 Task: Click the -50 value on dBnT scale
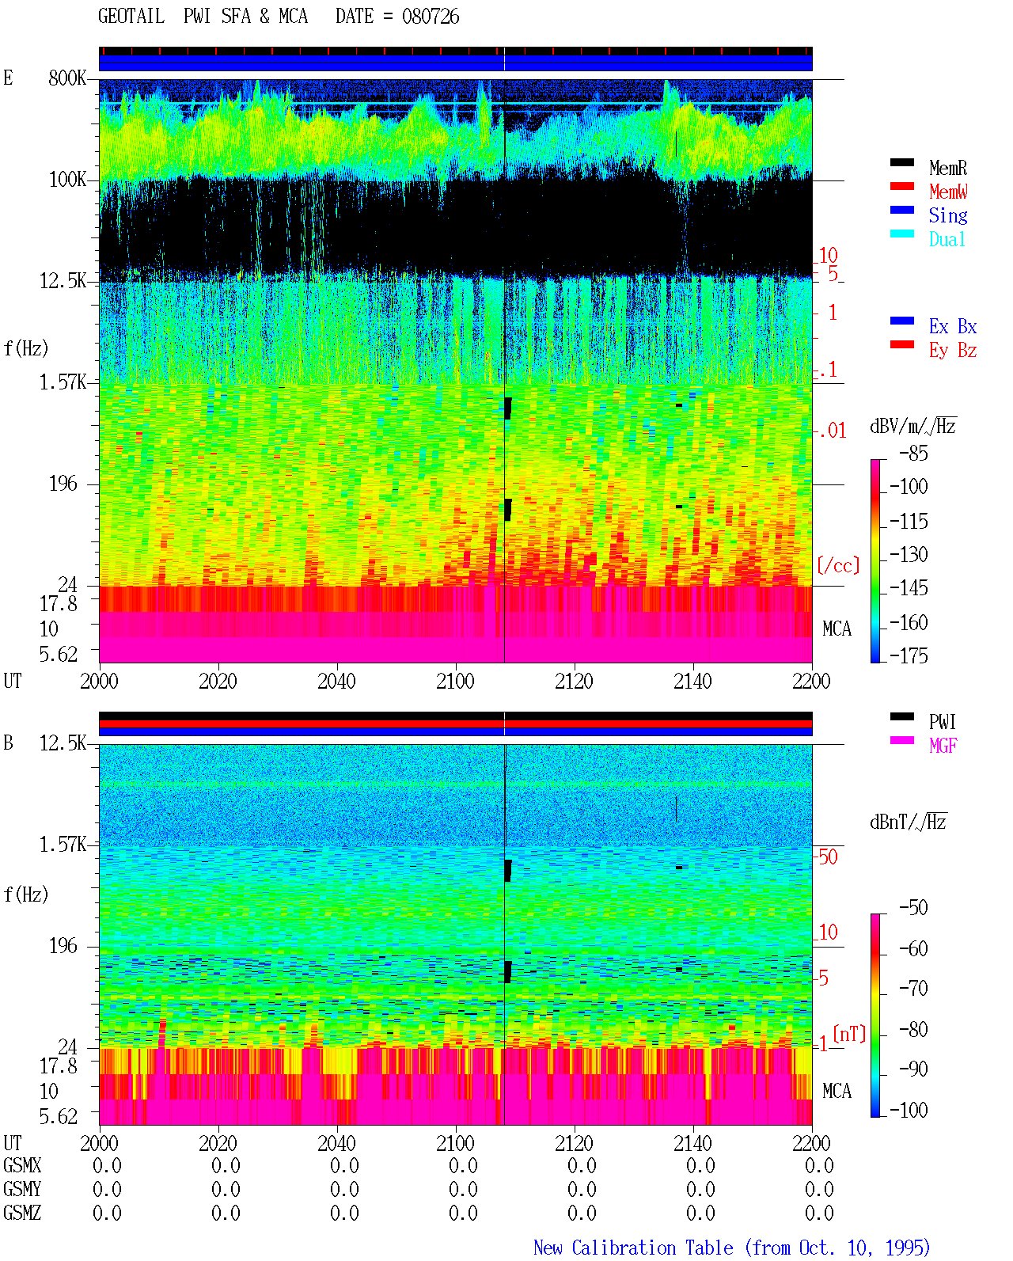coord(913,907)
